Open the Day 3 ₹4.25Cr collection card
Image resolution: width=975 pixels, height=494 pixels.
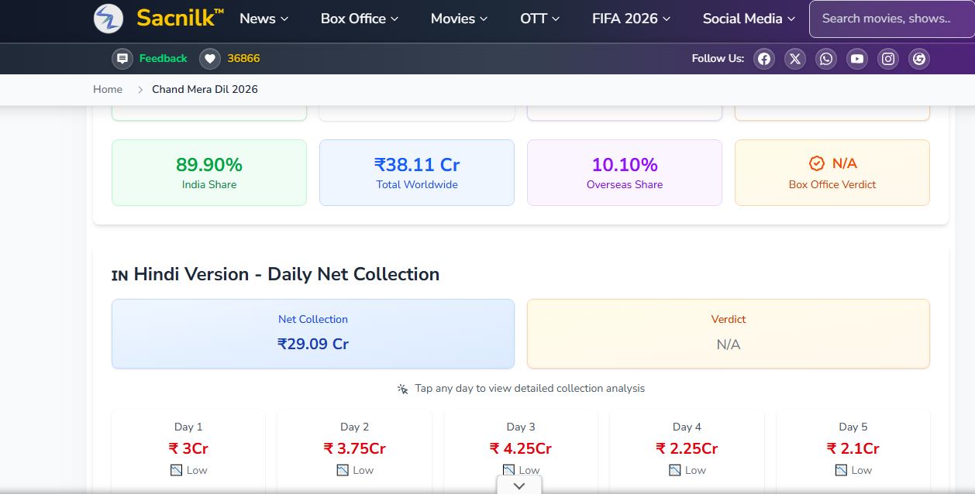(x=521, y=452)
